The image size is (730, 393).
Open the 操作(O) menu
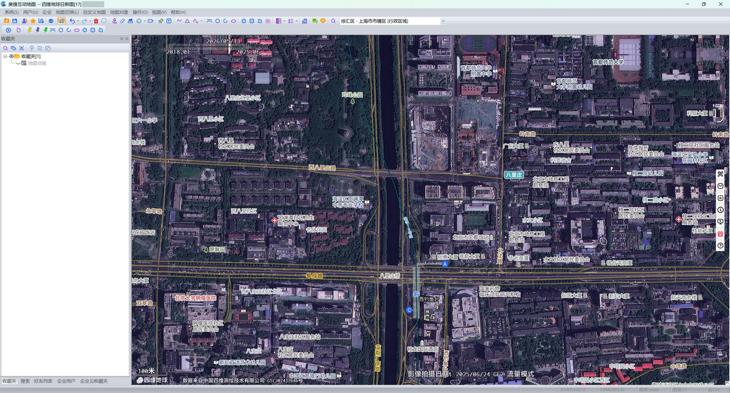pos(140,12)
